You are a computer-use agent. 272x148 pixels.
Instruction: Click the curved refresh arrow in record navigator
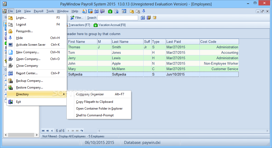pyautogui.click(x=82, y=131)
